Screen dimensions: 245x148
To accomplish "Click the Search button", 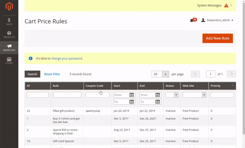I will coord(32,74).
